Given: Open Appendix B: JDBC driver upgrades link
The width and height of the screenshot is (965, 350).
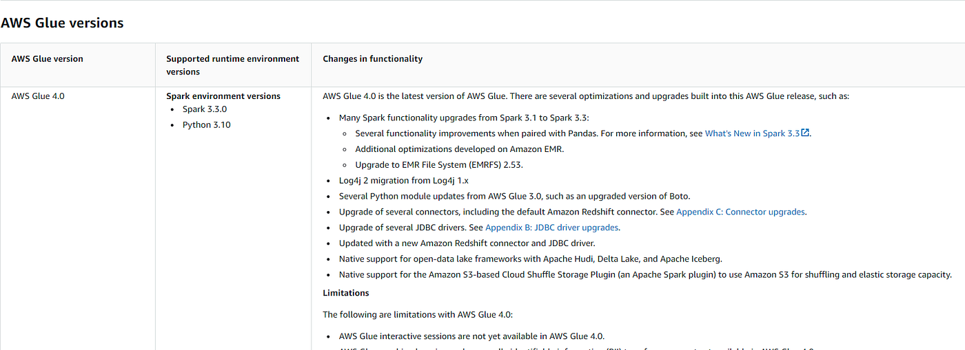Looking at the screenshot, I should pos(552,228).
